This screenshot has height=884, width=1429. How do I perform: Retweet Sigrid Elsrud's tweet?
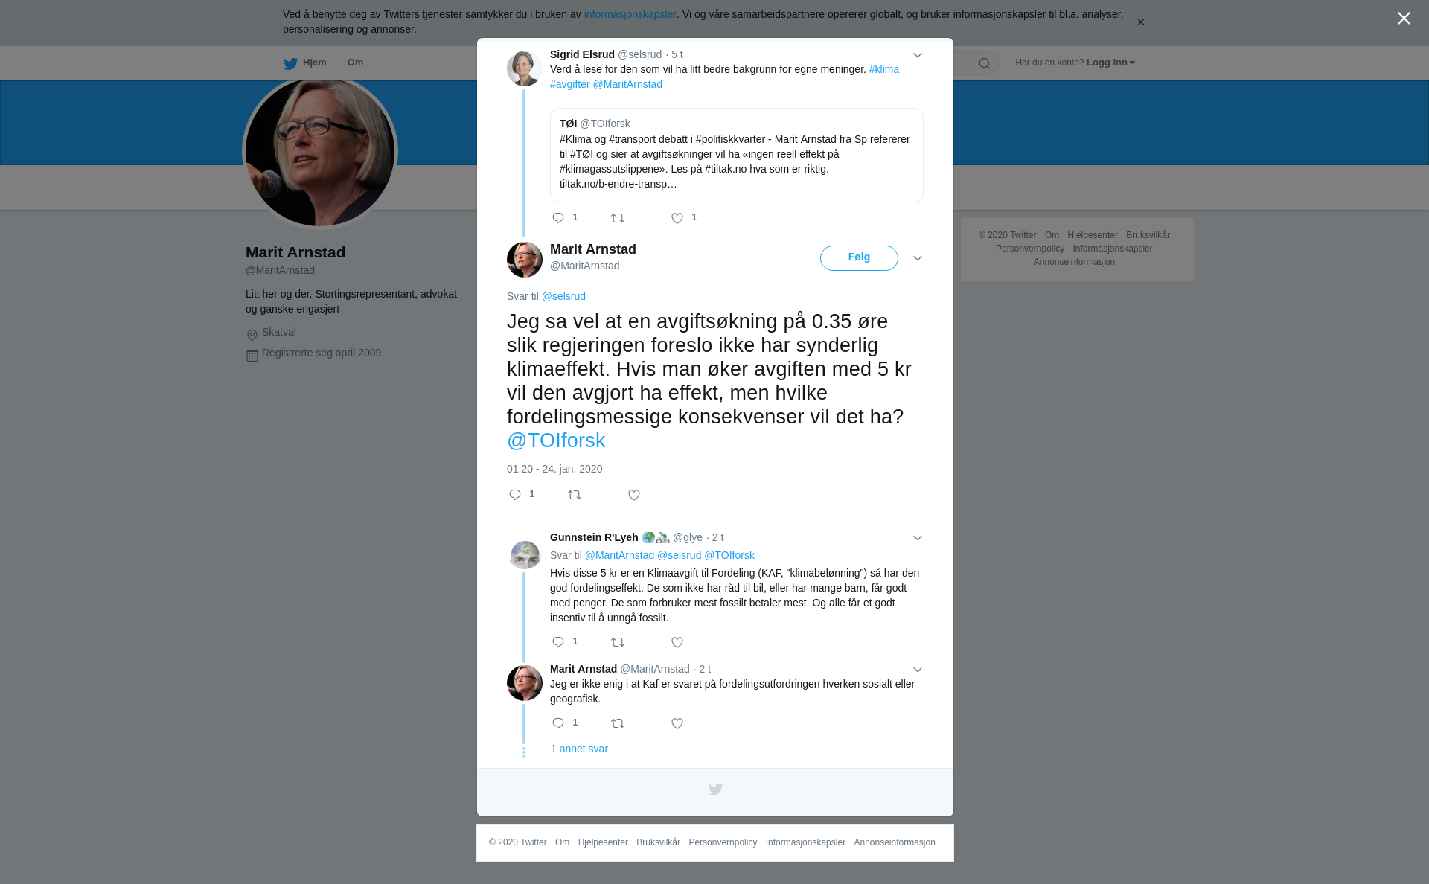(x=618, y=218)
